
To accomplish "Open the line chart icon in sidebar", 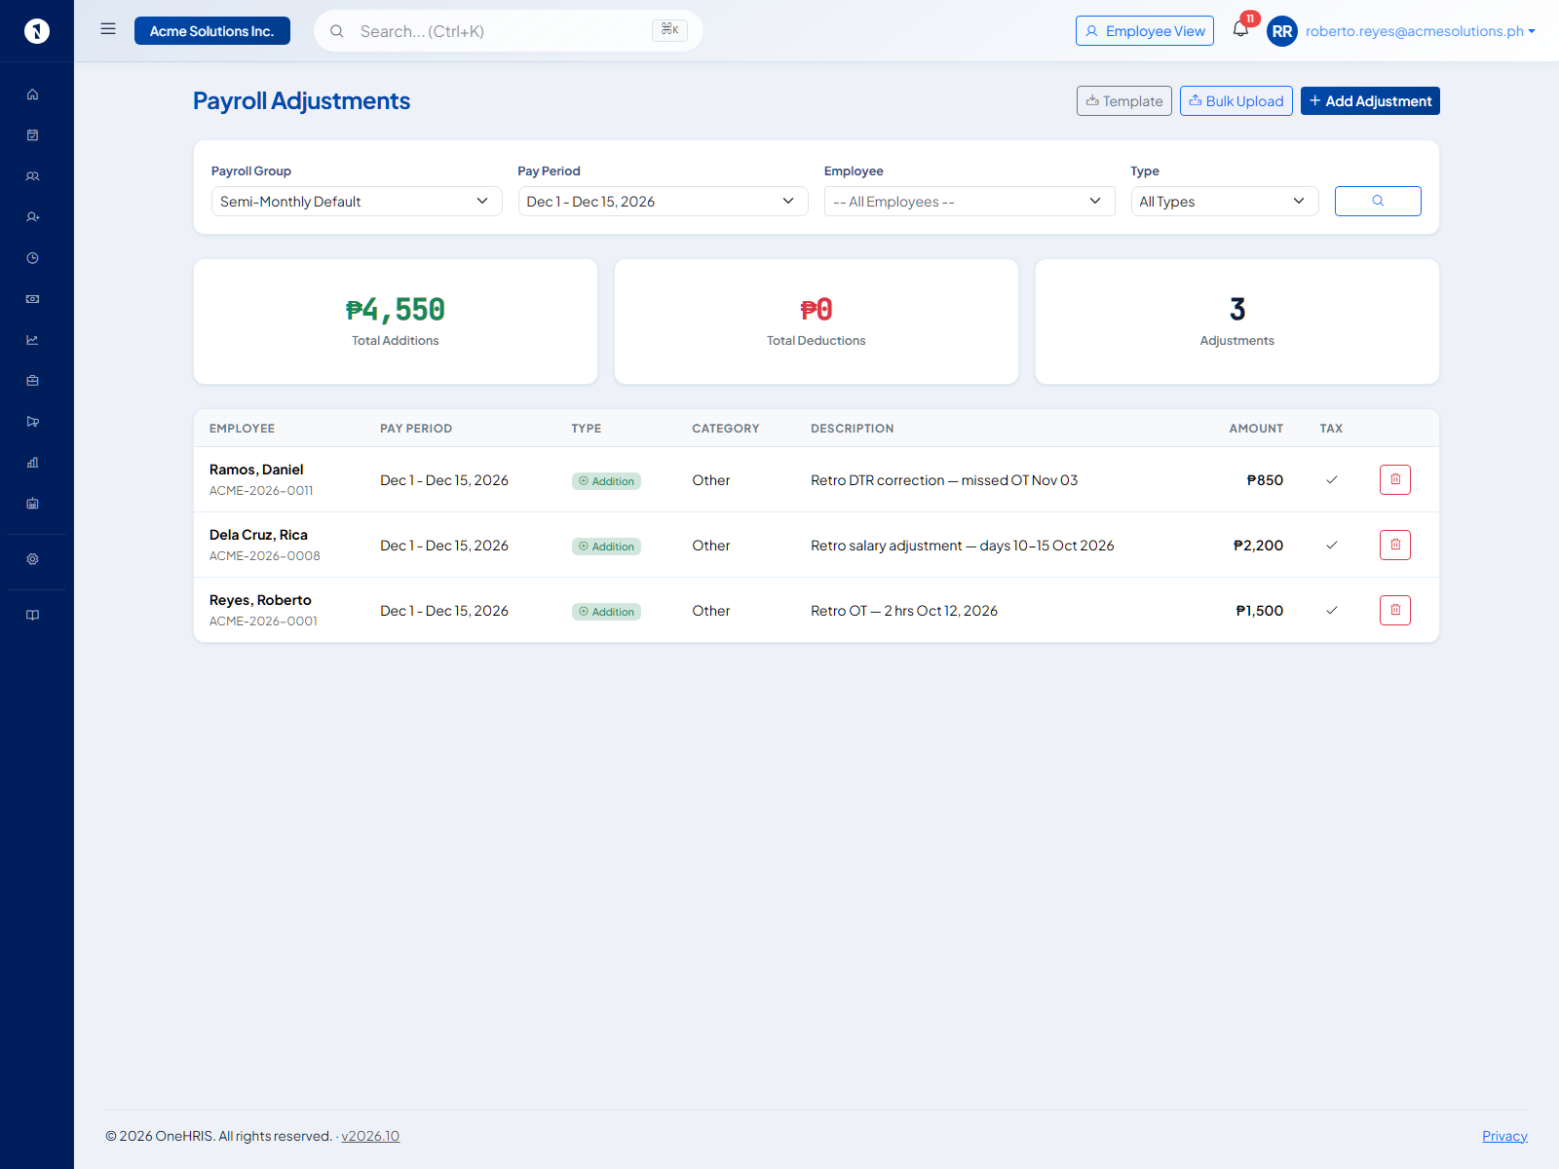I will [32, 340].
